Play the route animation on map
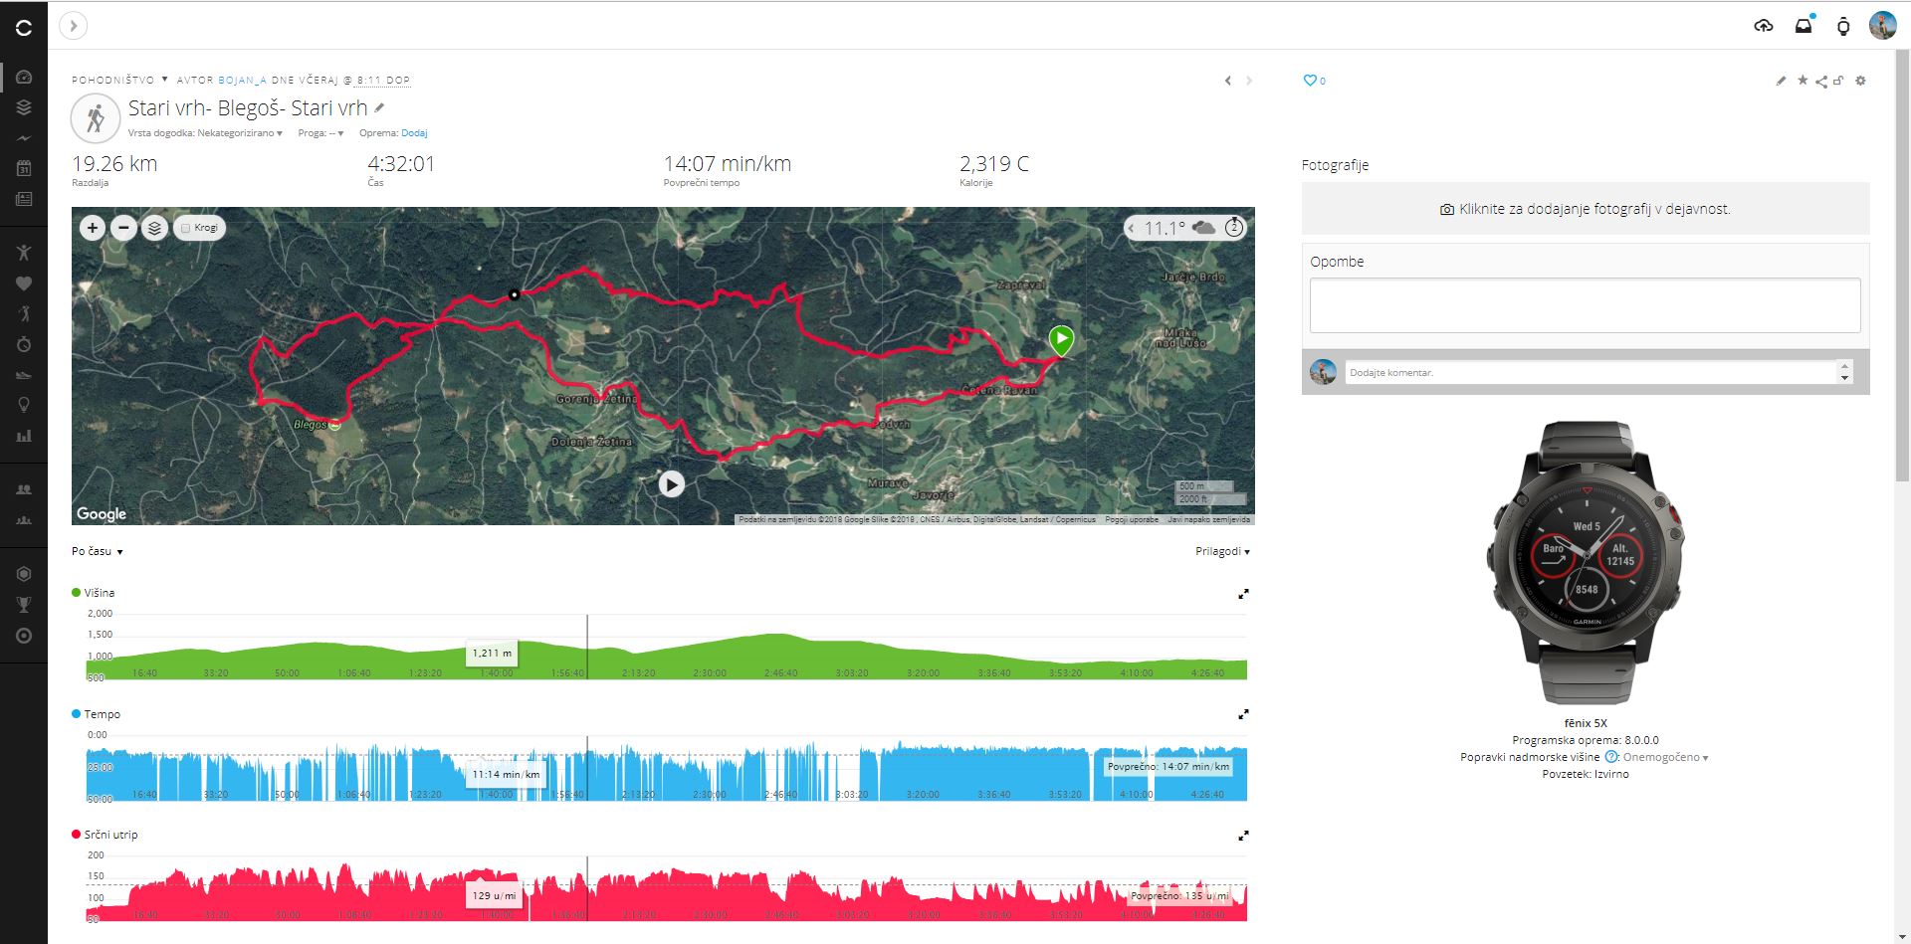The width and height of the screenshot is (1911, 944). click(x=672, y=484)
